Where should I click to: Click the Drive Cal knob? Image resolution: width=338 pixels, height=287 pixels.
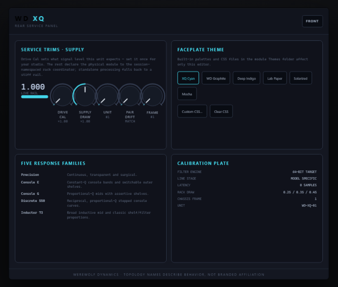pyautogui.click(x=63, y=96)
